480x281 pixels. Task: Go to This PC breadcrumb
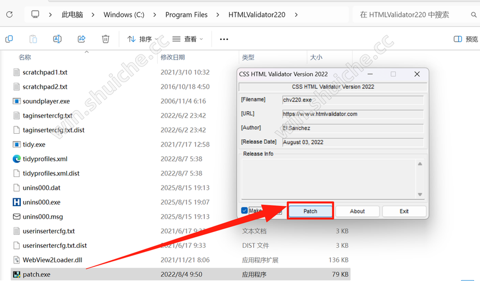72,15
